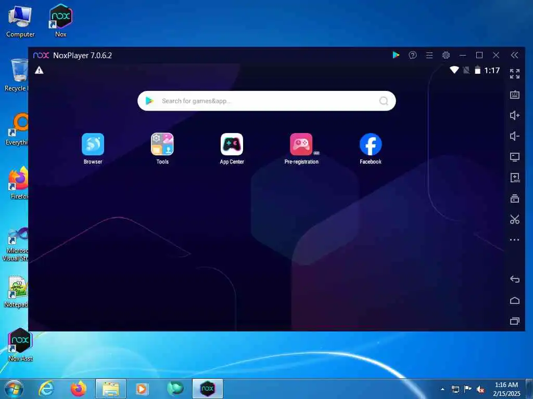The image size is (533, 399).
Task: Open the hamburger menu in title bar
Action: (429, 55)
